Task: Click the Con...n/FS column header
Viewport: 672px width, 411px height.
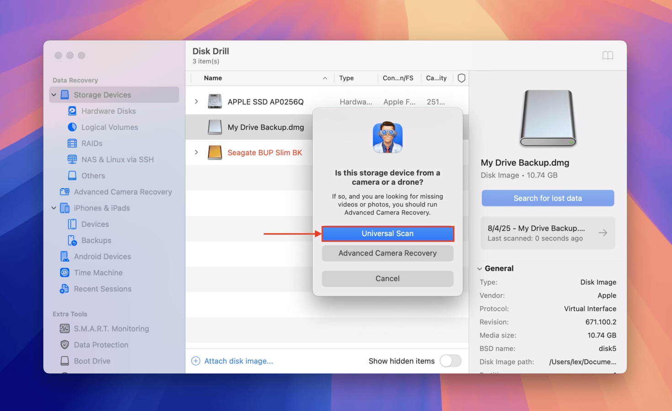Action: point(398,78)
